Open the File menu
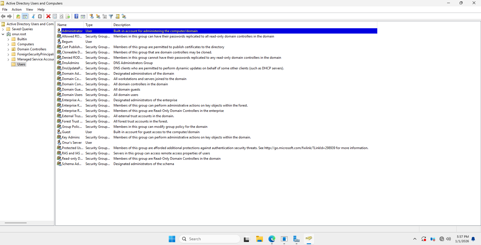 coord(5,10)
